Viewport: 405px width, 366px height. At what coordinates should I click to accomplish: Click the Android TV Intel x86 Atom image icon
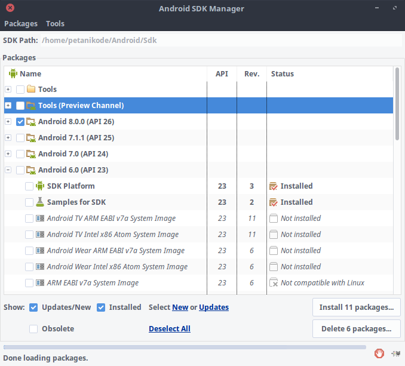pyautogui.click(x=40, y=235)
